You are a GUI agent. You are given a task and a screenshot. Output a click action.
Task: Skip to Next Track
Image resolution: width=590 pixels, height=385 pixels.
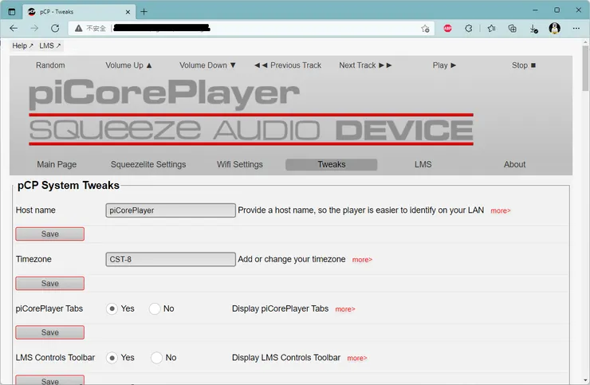click(x=365, y=65)
